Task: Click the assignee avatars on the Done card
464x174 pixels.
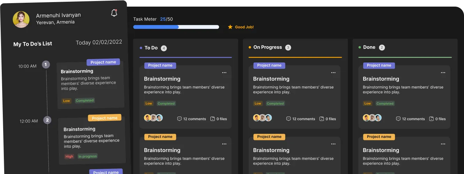Action: (x=372, y=118)
